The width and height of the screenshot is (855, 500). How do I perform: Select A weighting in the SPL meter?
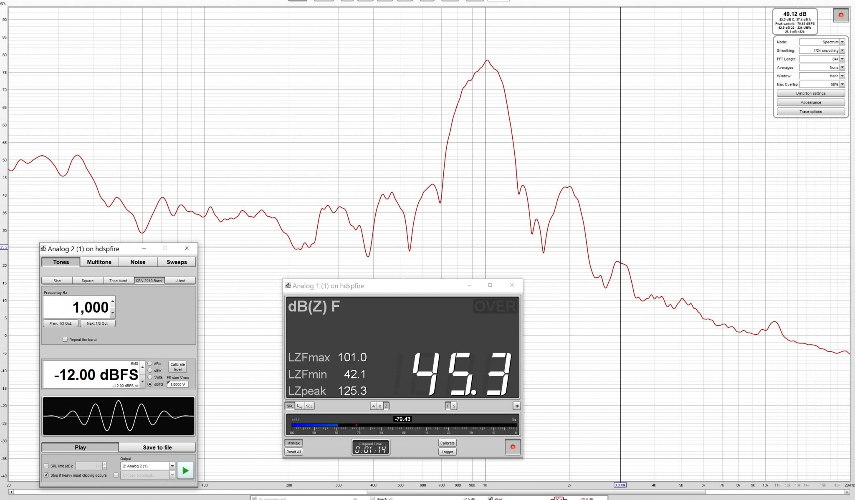pyautogui.click(x=374, y=406)
